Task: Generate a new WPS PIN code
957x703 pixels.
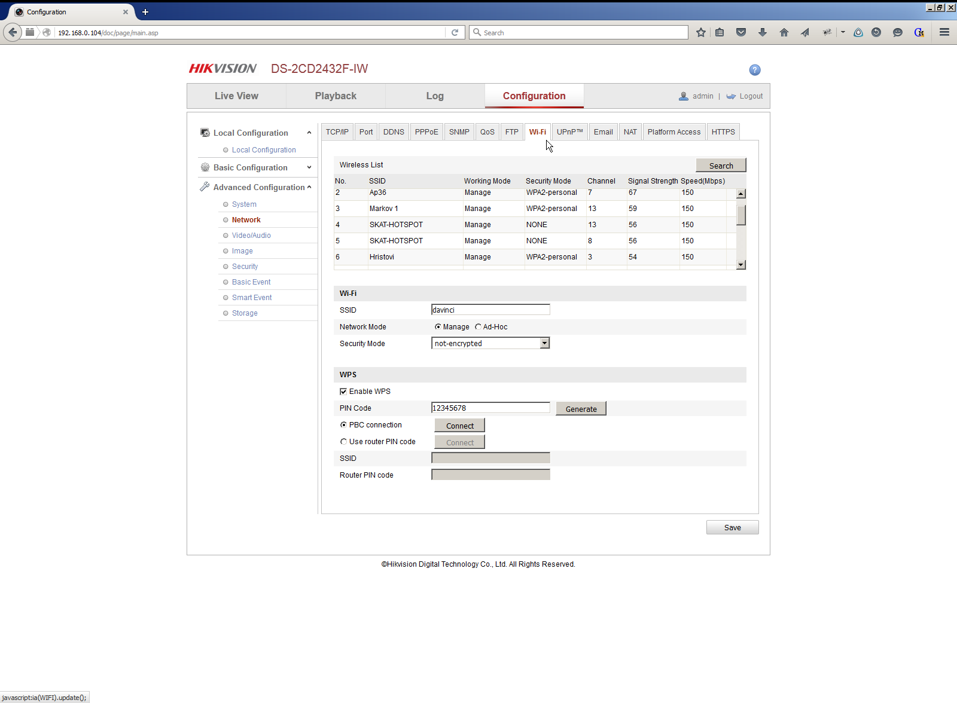Action: pos(581,409)
